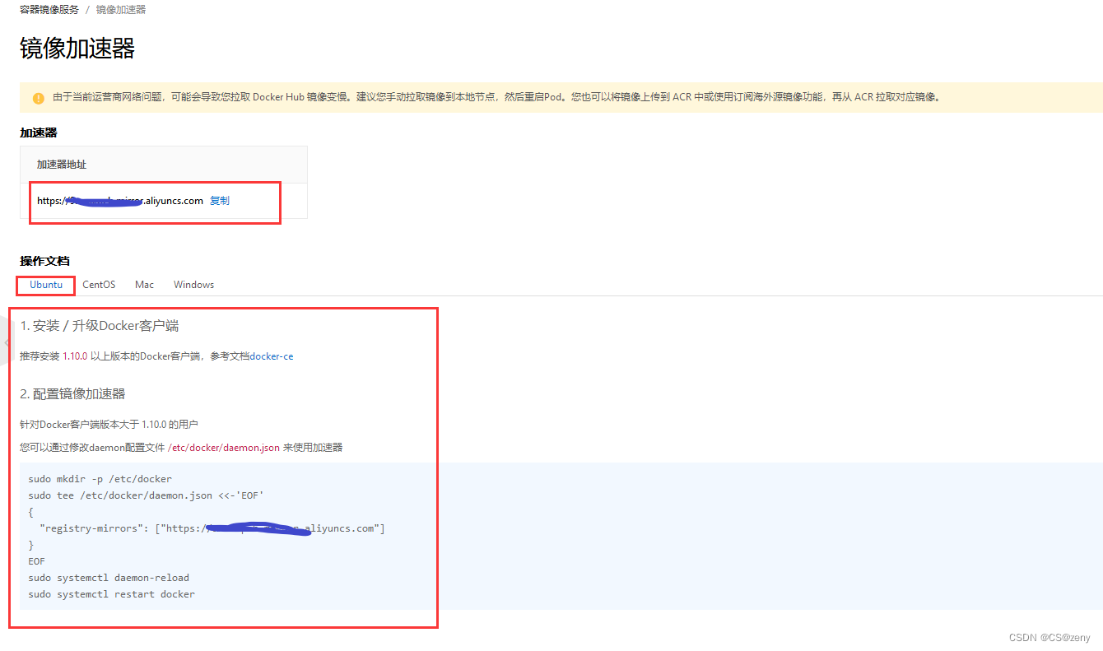Copy the accelerator address with 复制
Viewport: 1103px width, 651px height.
click(x=220, y=201)
